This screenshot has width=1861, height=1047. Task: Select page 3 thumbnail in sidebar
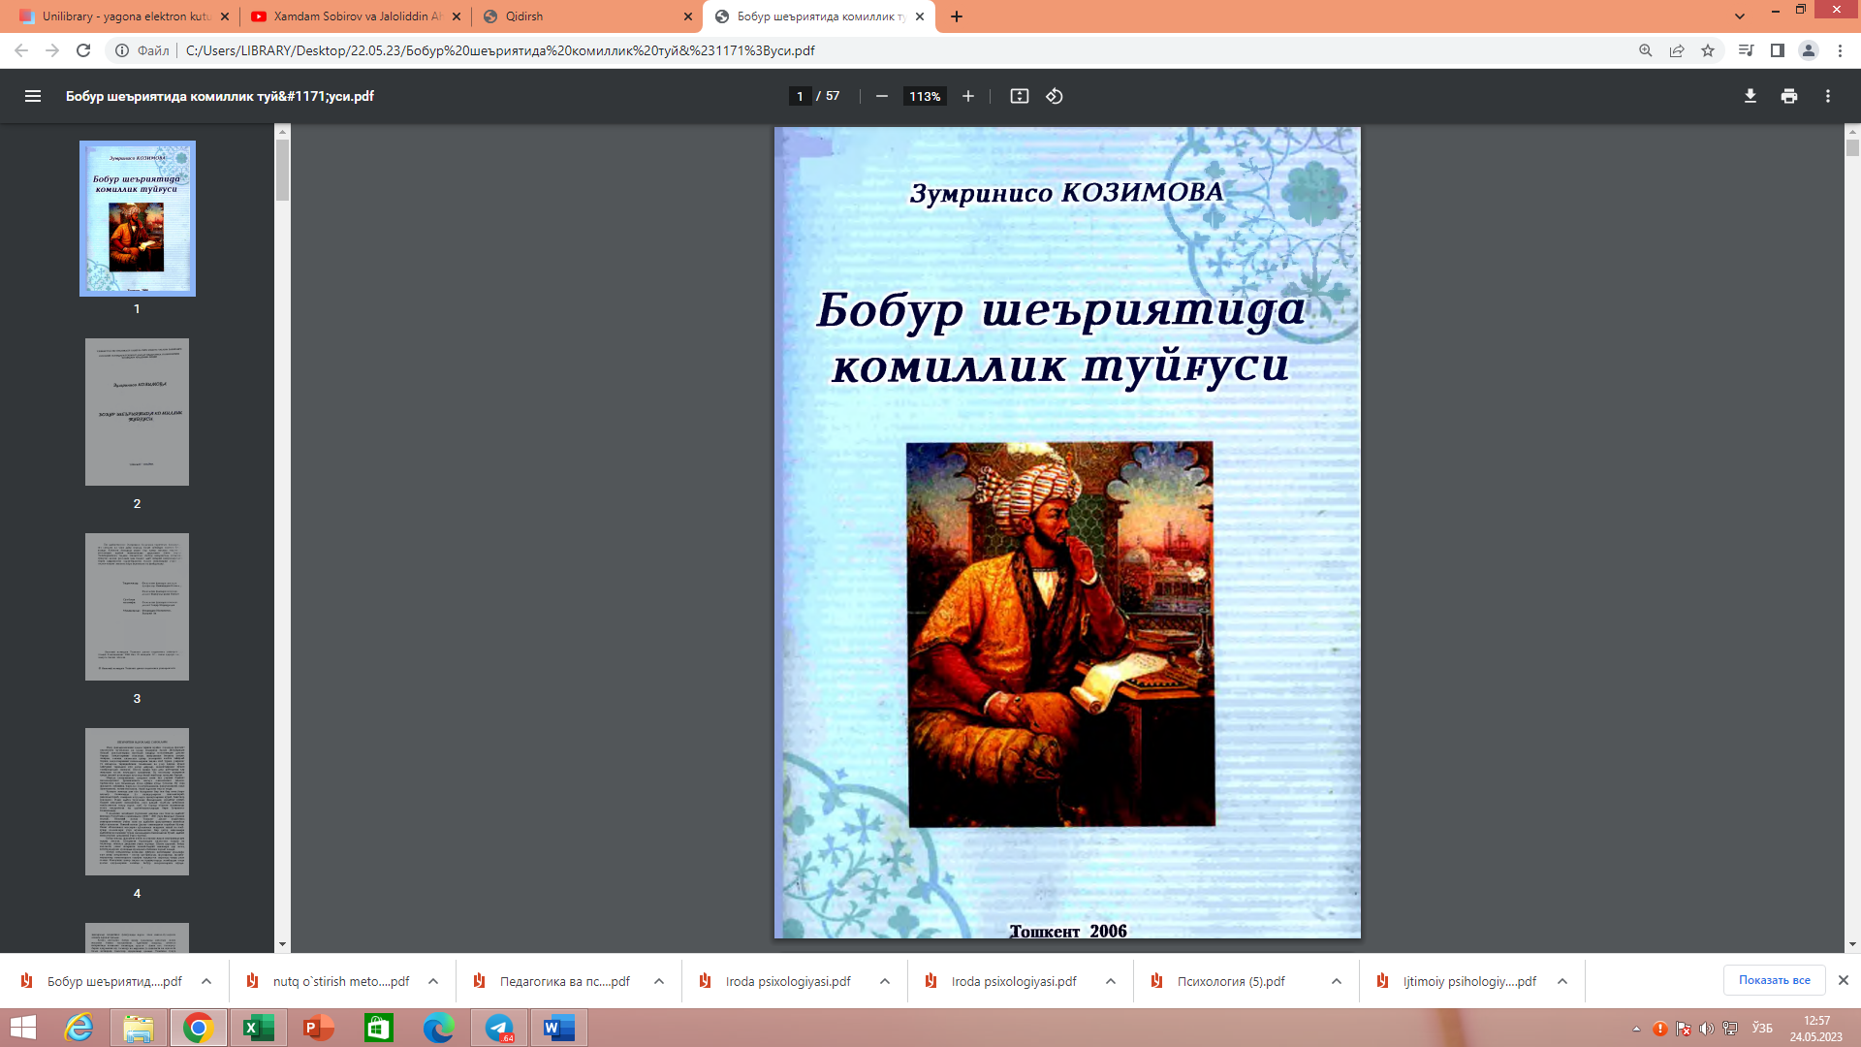coord(137,607)
